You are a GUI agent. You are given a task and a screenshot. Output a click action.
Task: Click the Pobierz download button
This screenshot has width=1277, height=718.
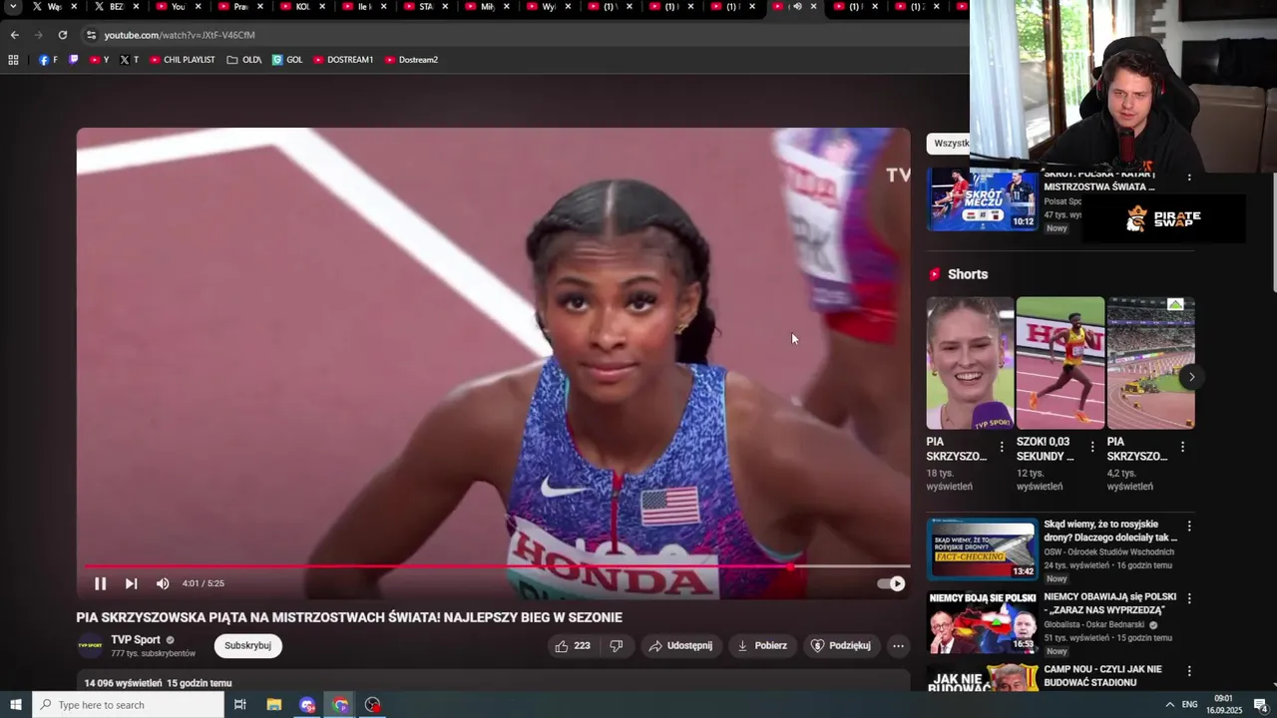point(762,646)
